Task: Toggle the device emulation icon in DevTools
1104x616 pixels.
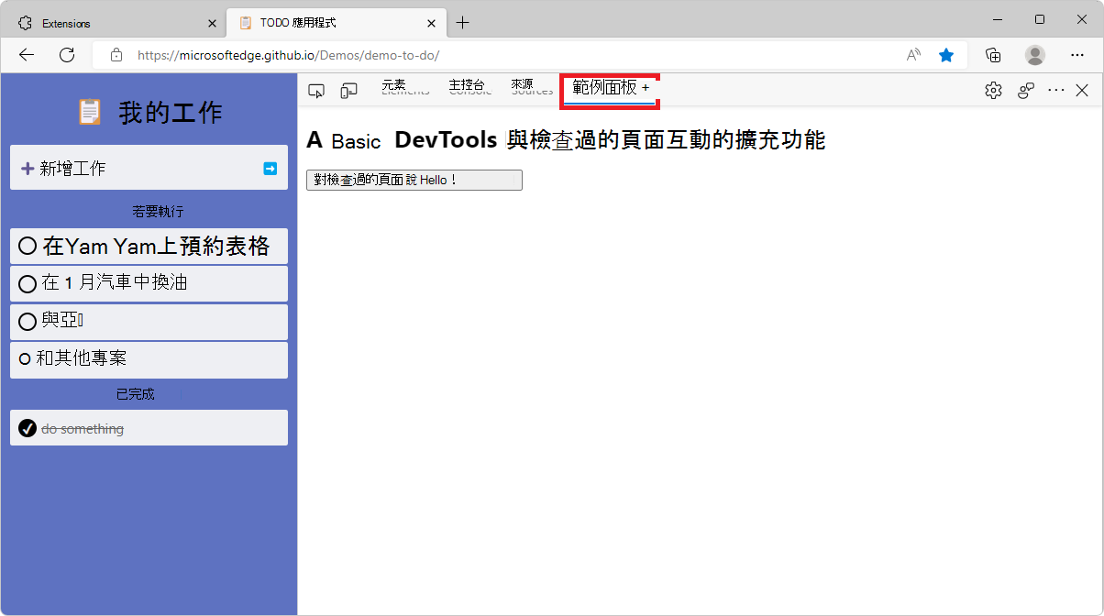Action: coord(348,90)
